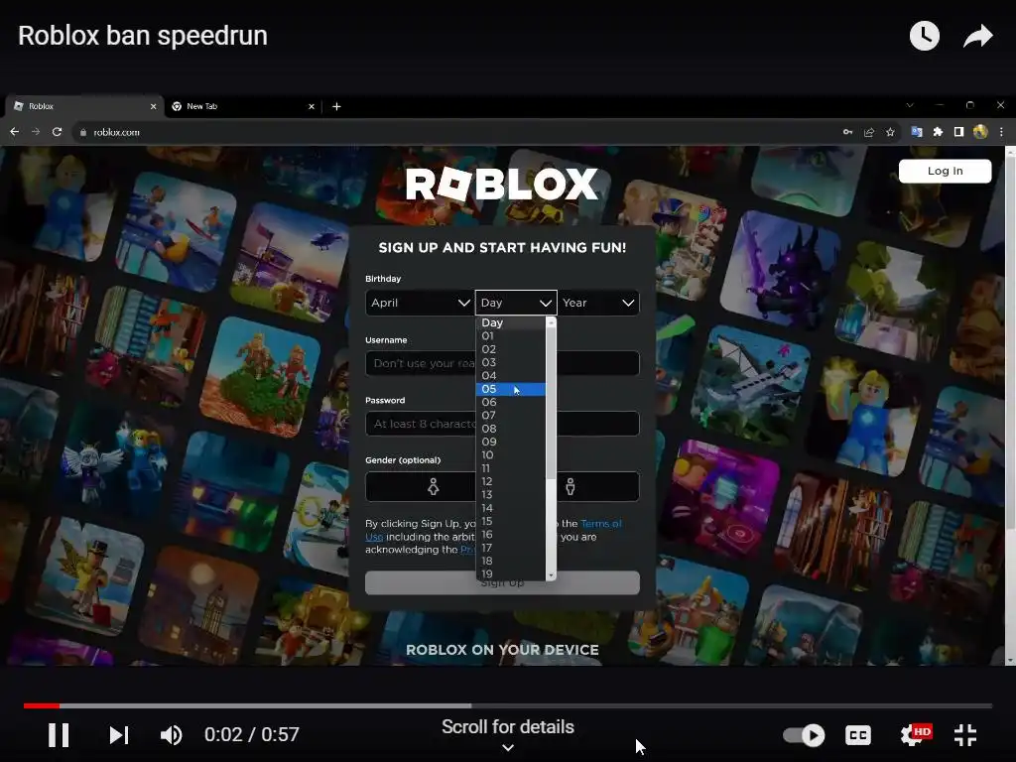
Task: Click the password key icon in address bar
Action: coord(847,132)
